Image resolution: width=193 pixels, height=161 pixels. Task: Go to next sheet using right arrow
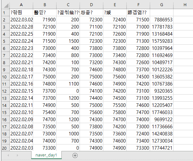[17, 155]
